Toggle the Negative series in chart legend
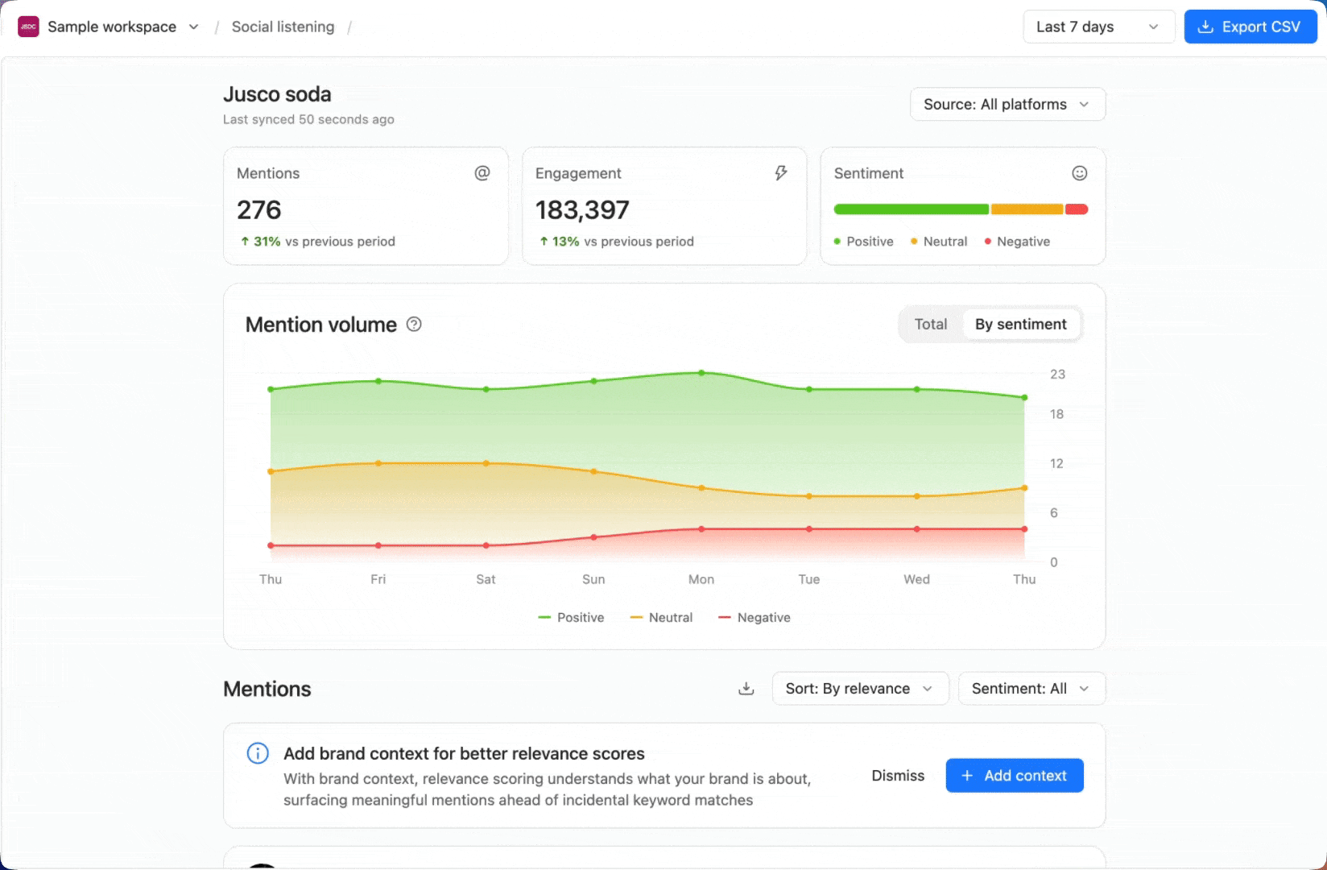The image size is (1327, 870). click(754, 618)
